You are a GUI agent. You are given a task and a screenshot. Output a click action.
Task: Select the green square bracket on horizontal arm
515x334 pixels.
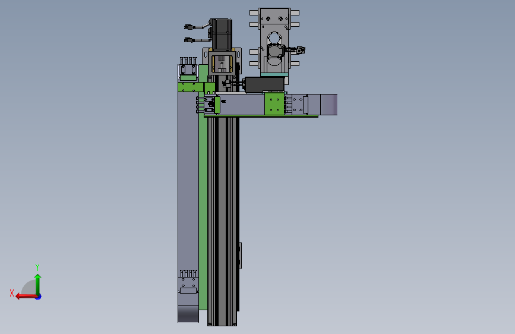[274, 104]
